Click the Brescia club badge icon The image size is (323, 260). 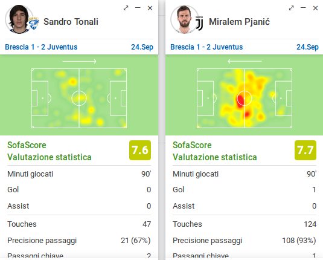click(34, 23)
